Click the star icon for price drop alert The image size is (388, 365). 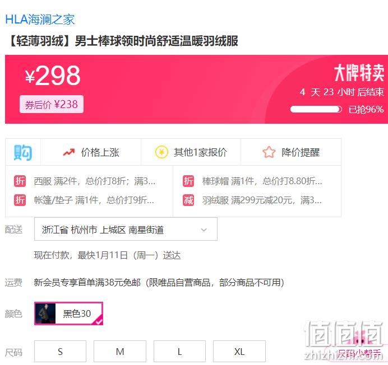click(269, 152)
